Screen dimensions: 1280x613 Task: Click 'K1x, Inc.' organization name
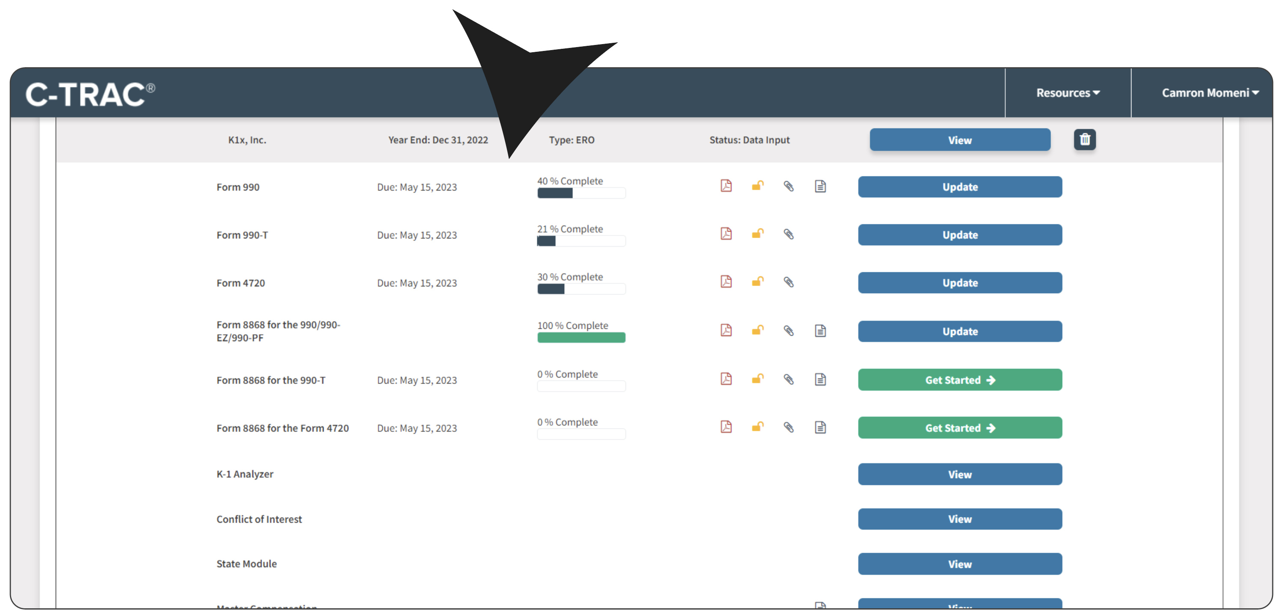tap(247, 140)
